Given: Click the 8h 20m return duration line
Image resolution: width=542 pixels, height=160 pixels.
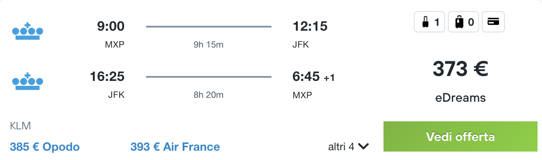Looking at the screenshot, I should [208, 77].
